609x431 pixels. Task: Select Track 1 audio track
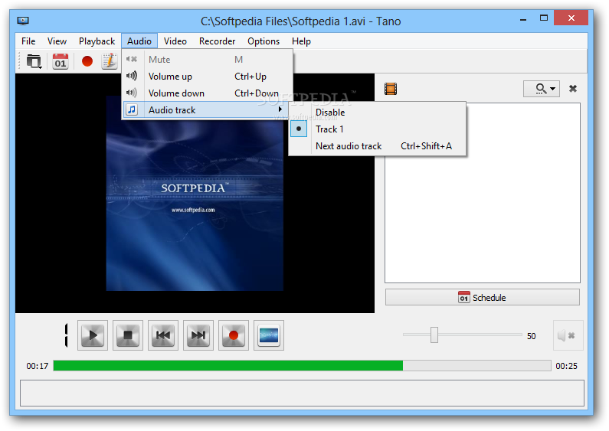click(377, 129)
